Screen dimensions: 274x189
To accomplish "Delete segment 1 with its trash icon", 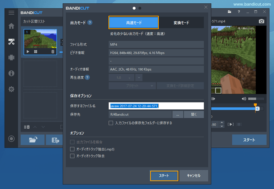I will tap(53, 52).
